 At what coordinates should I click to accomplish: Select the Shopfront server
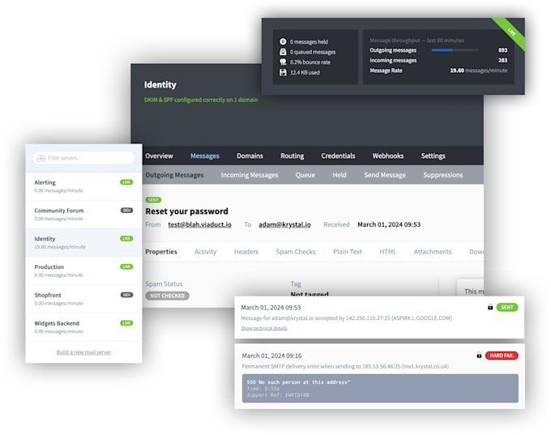[83, 299]
